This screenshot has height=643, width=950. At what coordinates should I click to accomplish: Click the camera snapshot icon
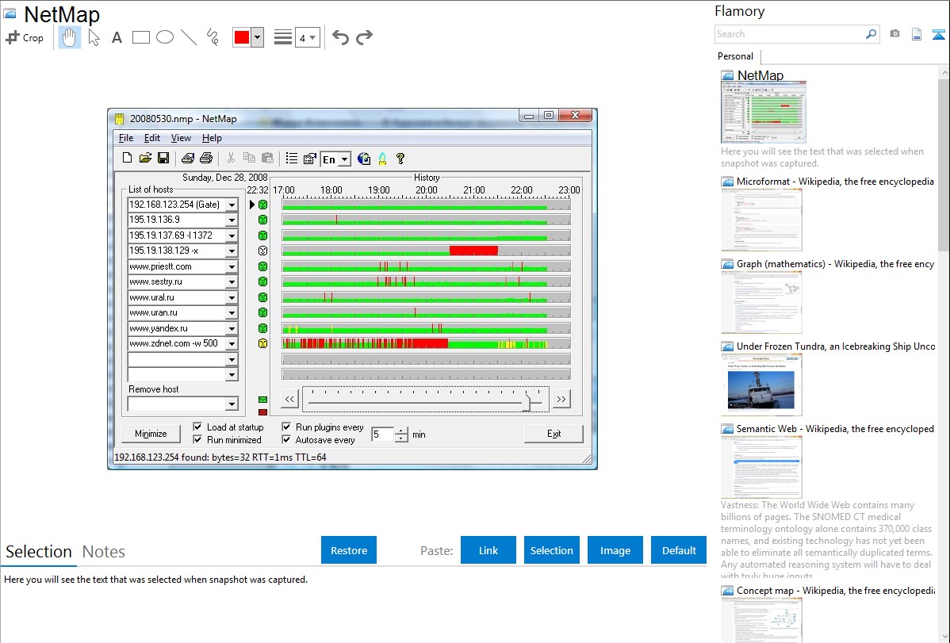894,34
